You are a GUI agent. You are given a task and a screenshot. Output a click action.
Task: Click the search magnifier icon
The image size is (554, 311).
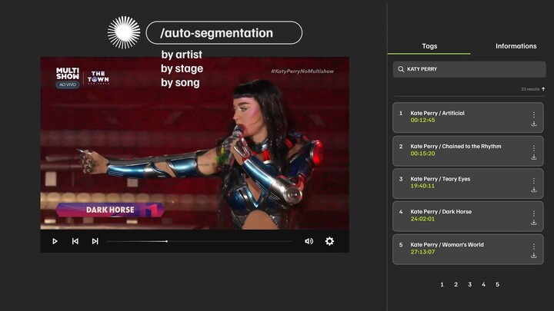(x=401, y=69)
